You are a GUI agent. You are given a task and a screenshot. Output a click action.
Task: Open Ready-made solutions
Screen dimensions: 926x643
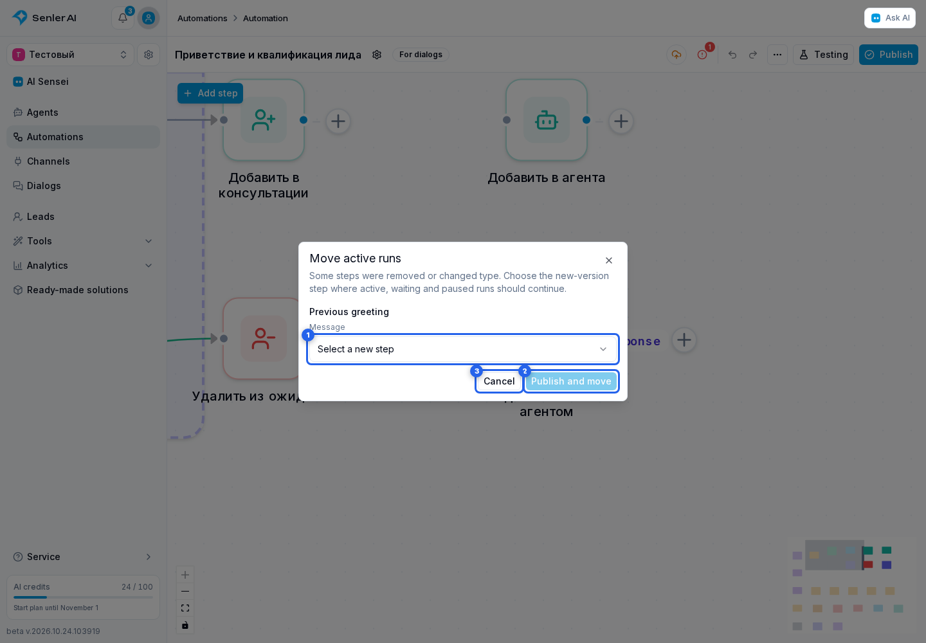(x=83, y=290)
